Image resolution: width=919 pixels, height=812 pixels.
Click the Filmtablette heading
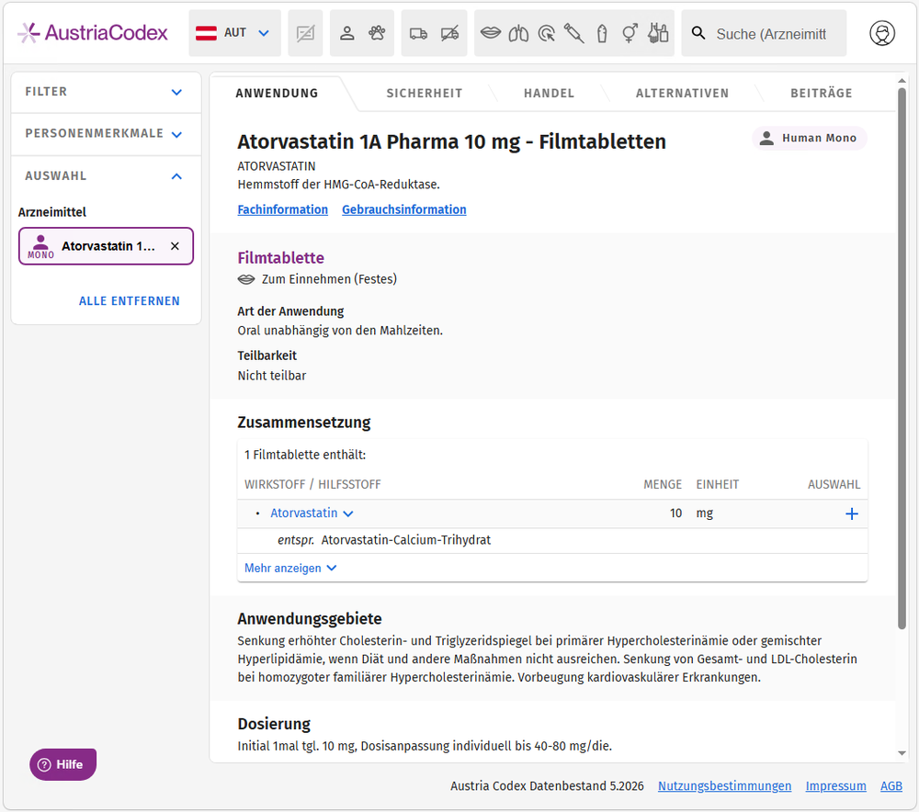pos(280,258)
